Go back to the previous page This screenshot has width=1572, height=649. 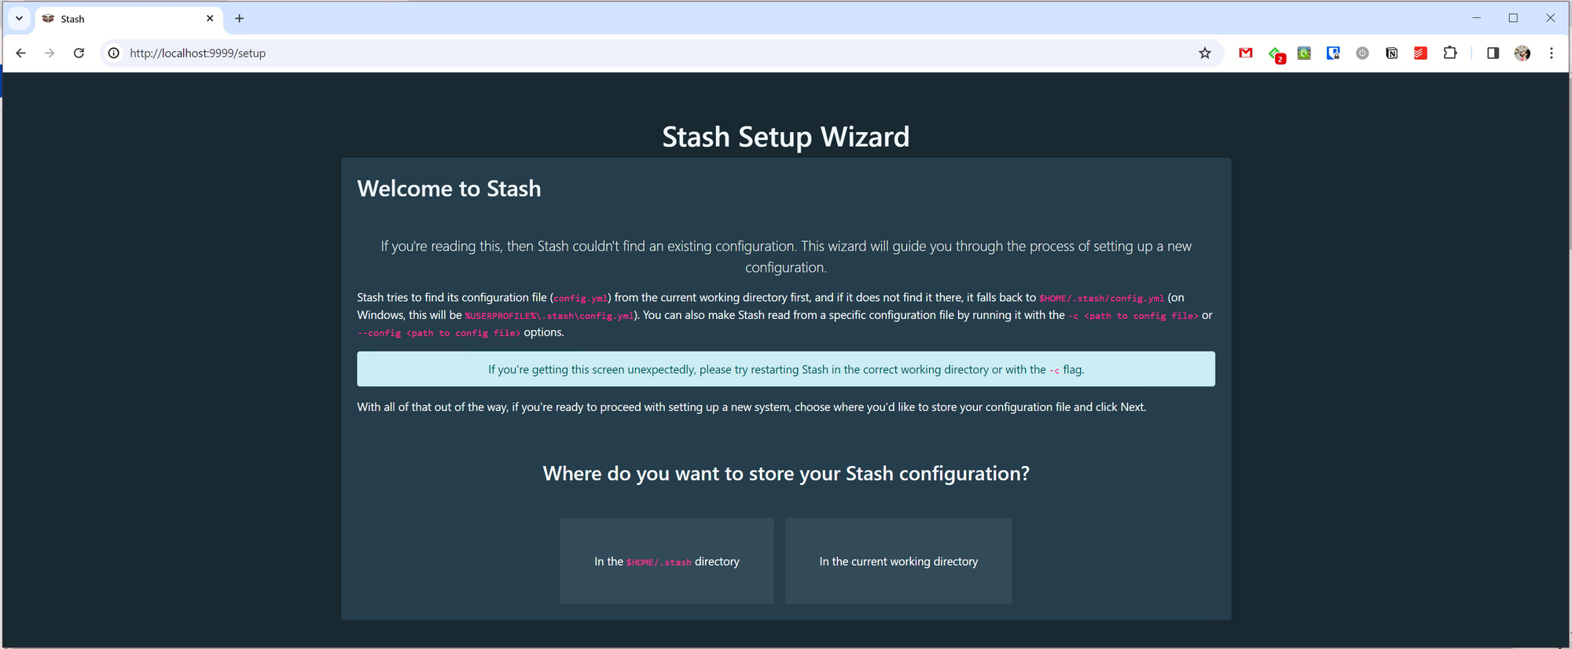21,53
